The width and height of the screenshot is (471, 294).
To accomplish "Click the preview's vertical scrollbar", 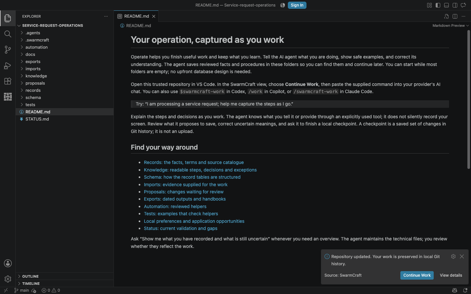I will coord(468,100).
